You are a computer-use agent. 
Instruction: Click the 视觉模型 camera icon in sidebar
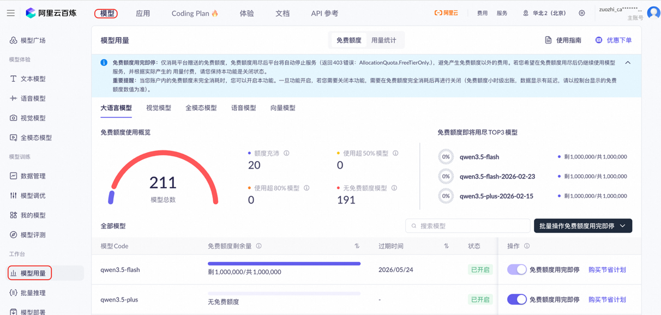[x=13, y=118]
